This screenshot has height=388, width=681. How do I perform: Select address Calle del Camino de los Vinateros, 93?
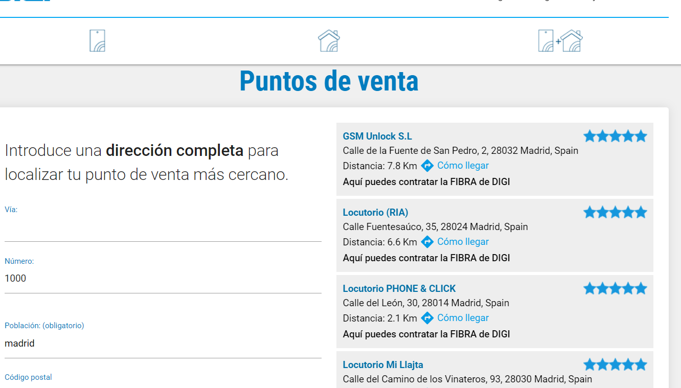point(467,379)
